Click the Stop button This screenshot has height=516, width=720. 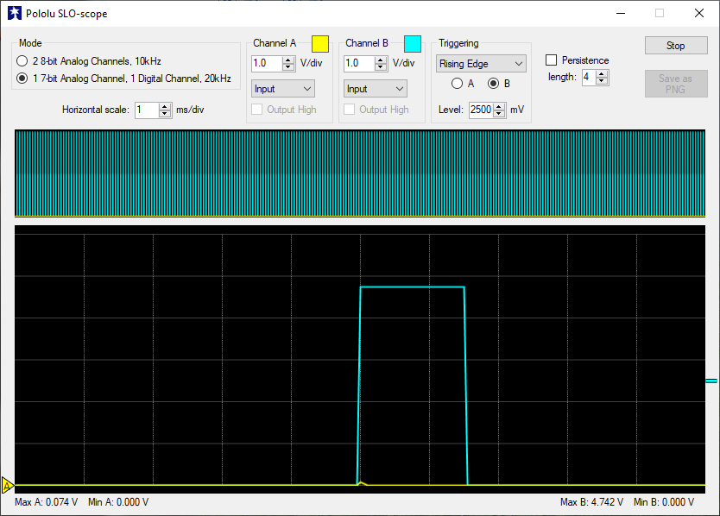point(676,46)
